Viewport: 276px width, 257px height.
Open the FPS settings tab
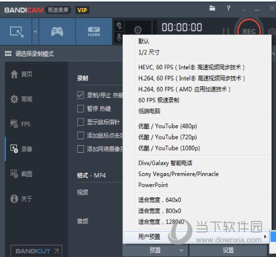click(x=20, y=124)
